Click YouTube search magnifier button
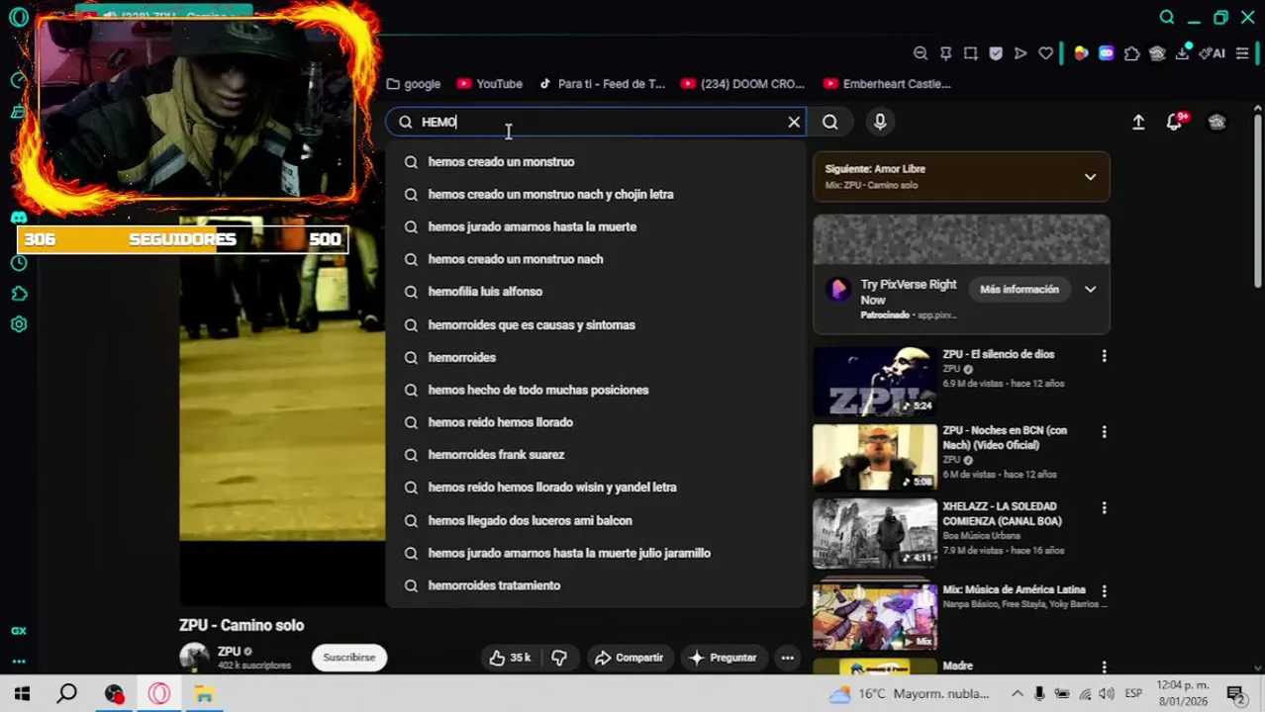 coord(829,122)
